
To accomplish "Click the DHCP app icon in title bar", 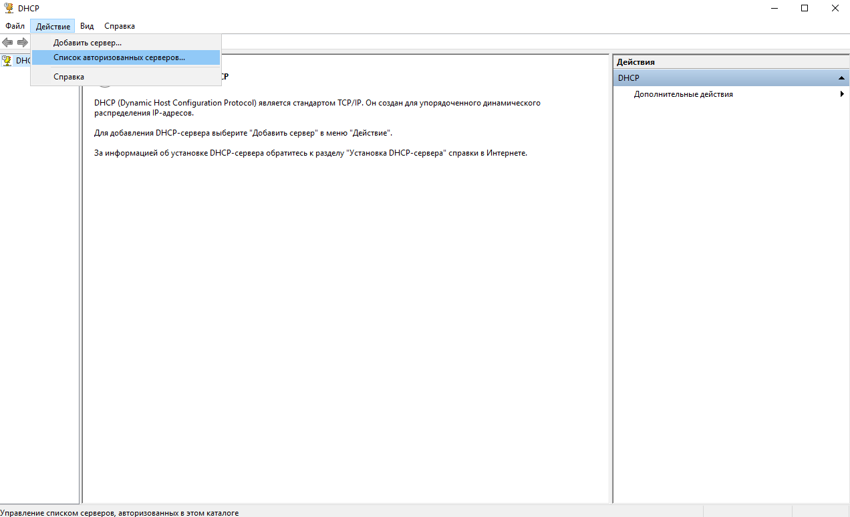I will 9,8.
